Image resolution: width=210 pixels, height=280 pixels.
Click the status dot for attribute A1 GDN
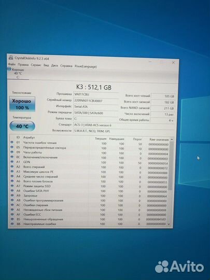click(12, 161)
